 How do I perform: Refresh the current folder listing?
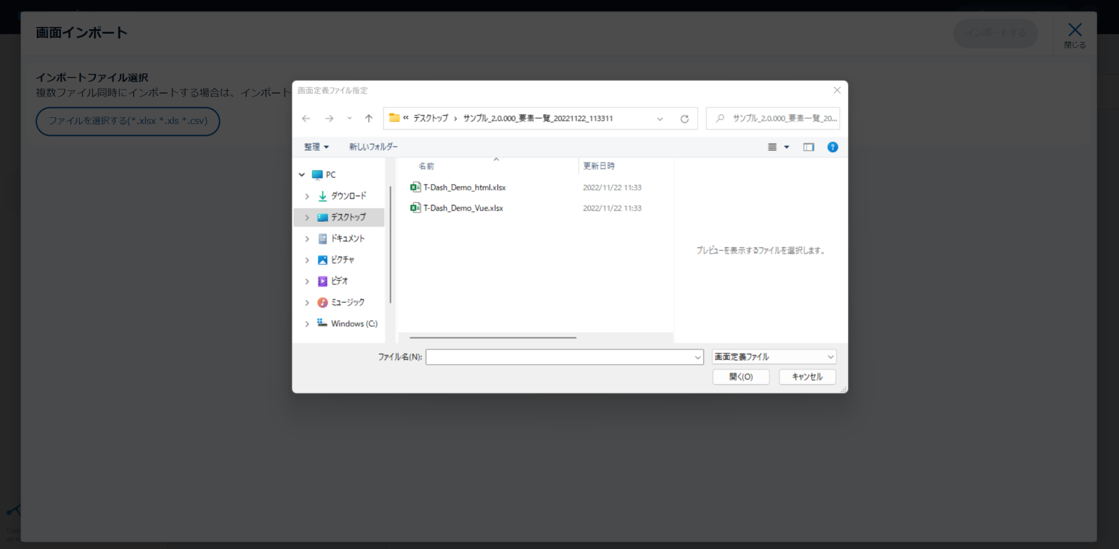coord(684,119)
